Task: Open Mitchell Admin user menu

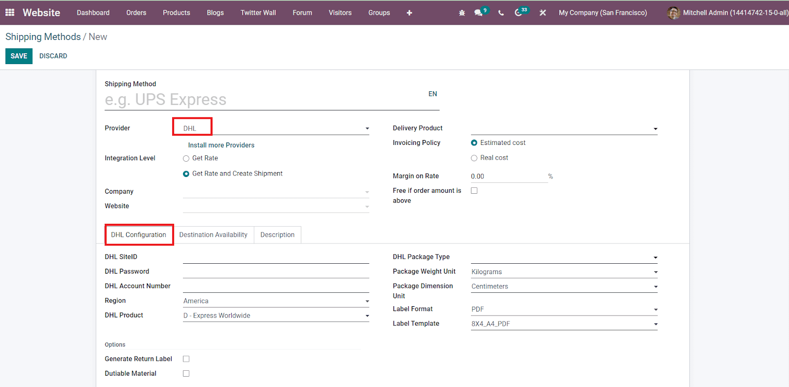Action: [728, 13]
